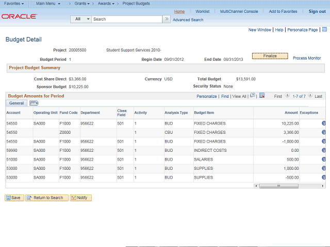Click the Show all columns icon beside General tab
This screenshot has height=247, width=330.
[34, 103]
